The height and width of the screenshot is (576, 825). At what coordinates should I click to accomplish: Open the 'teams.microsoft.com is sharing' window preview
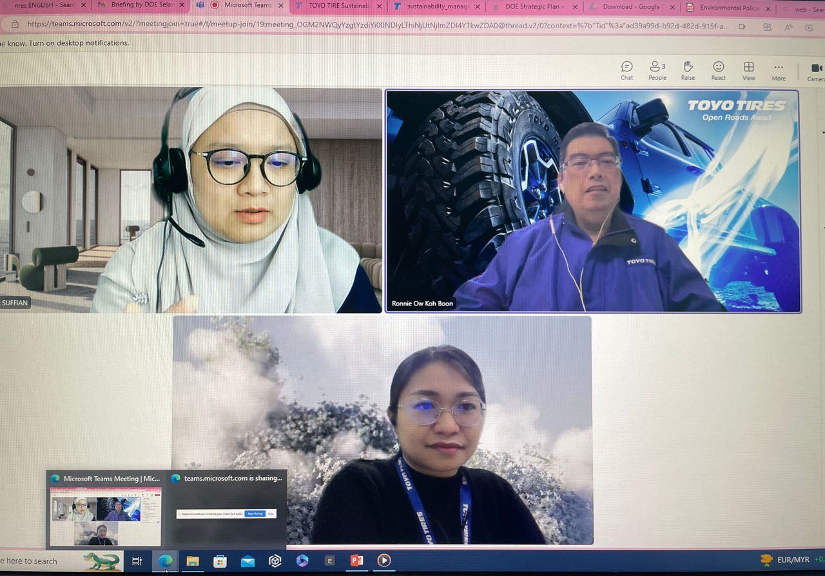tap(226, 509)
